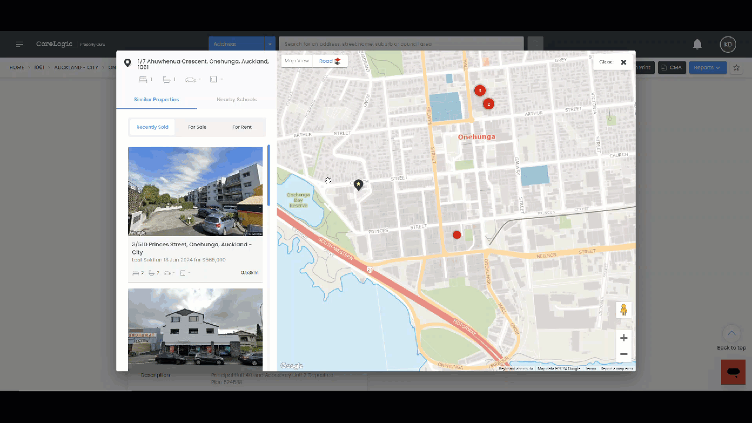The width and height of the screenshot is (752, 423).
Task: Click the AUCKLAND - CITY breadcrumb link
Action: (x=76, y=68)
